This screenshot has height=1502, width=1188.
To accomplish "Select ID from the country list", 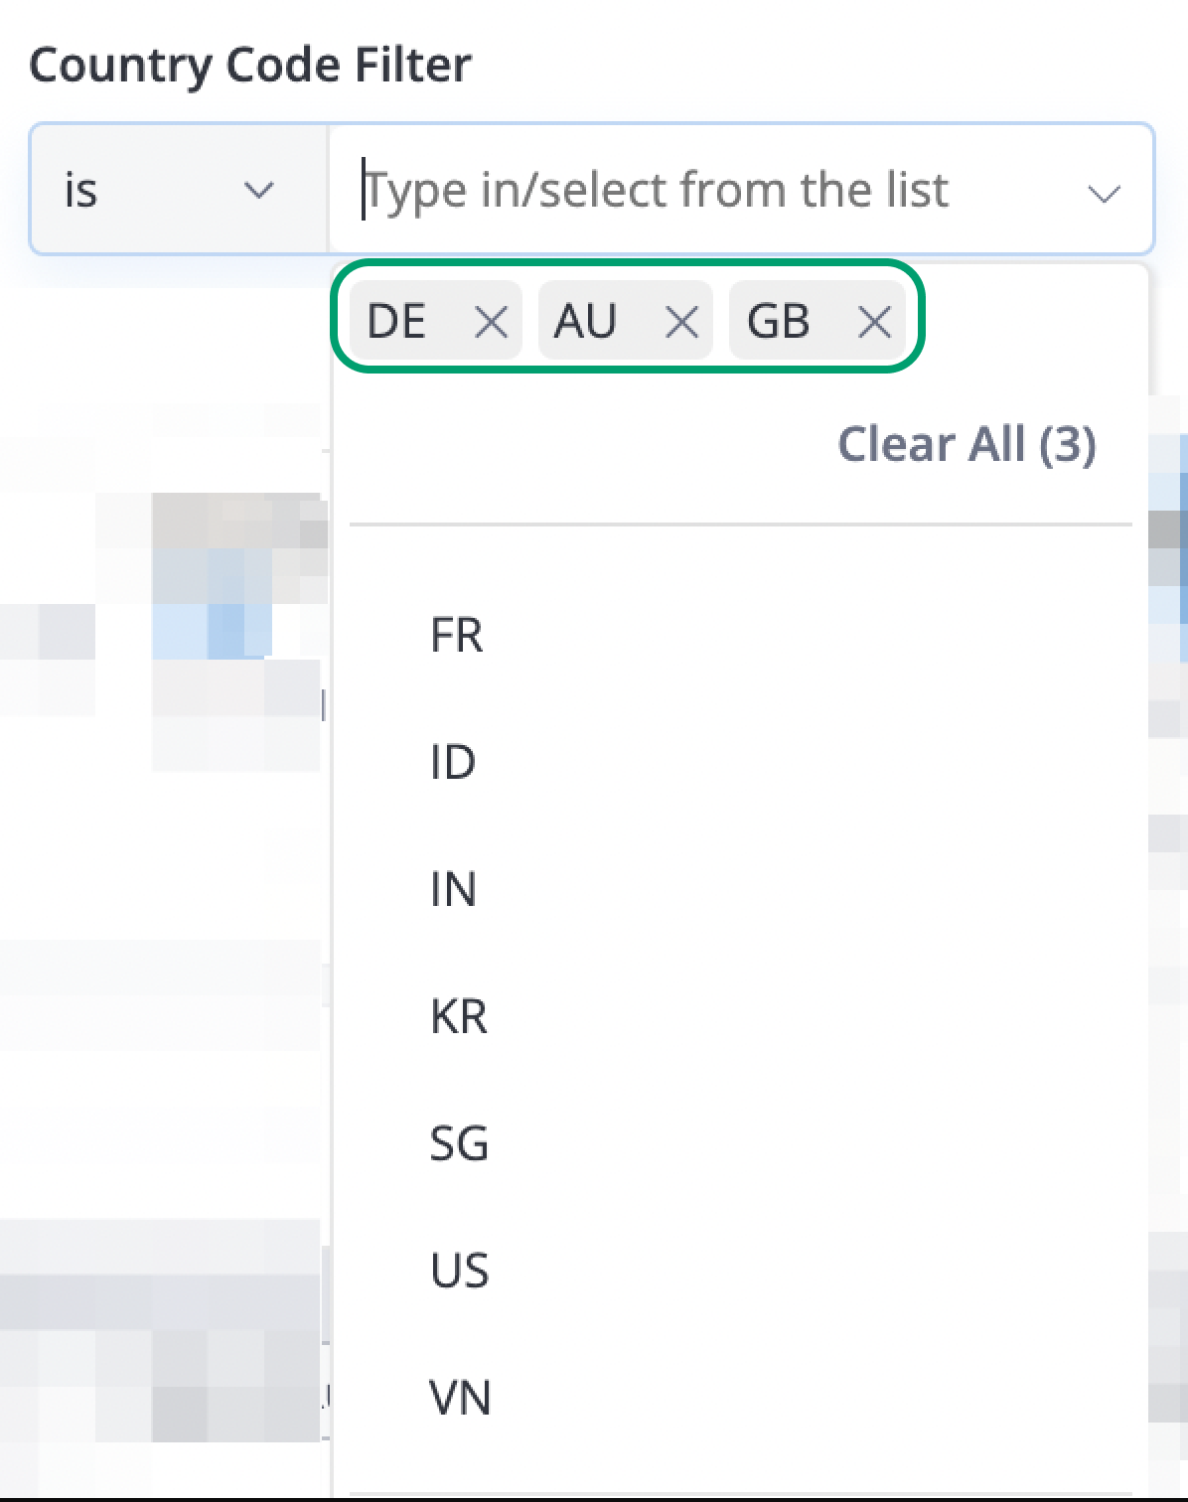I will pyautogui.click(x=740, y=762).
